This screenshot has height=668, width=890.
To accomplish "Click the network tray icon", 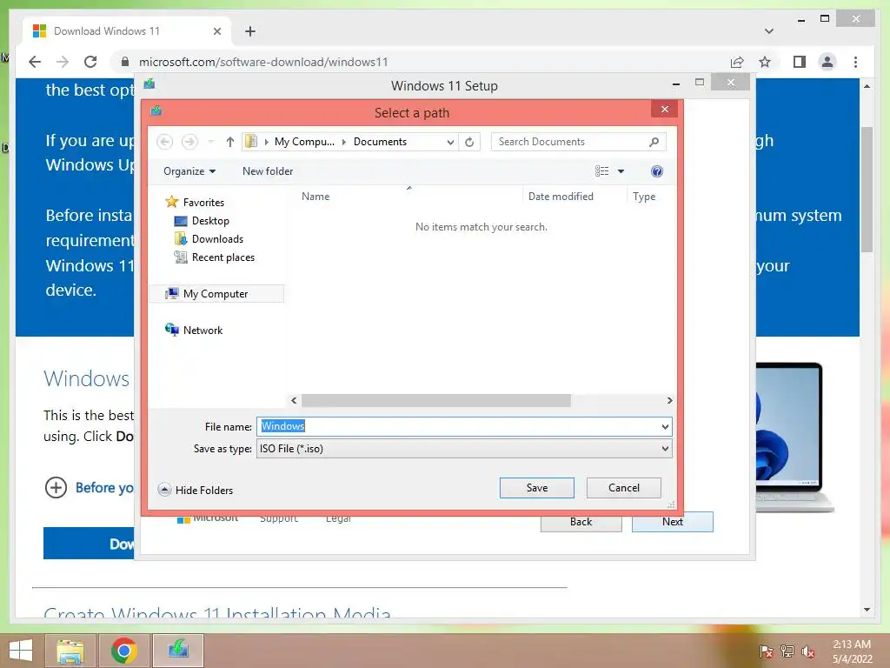I will click(787, 651).
